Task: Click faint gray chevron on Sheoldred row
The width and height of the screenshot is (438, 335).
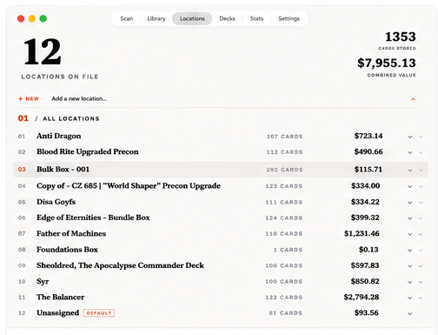Action: (x=421, y=266)
